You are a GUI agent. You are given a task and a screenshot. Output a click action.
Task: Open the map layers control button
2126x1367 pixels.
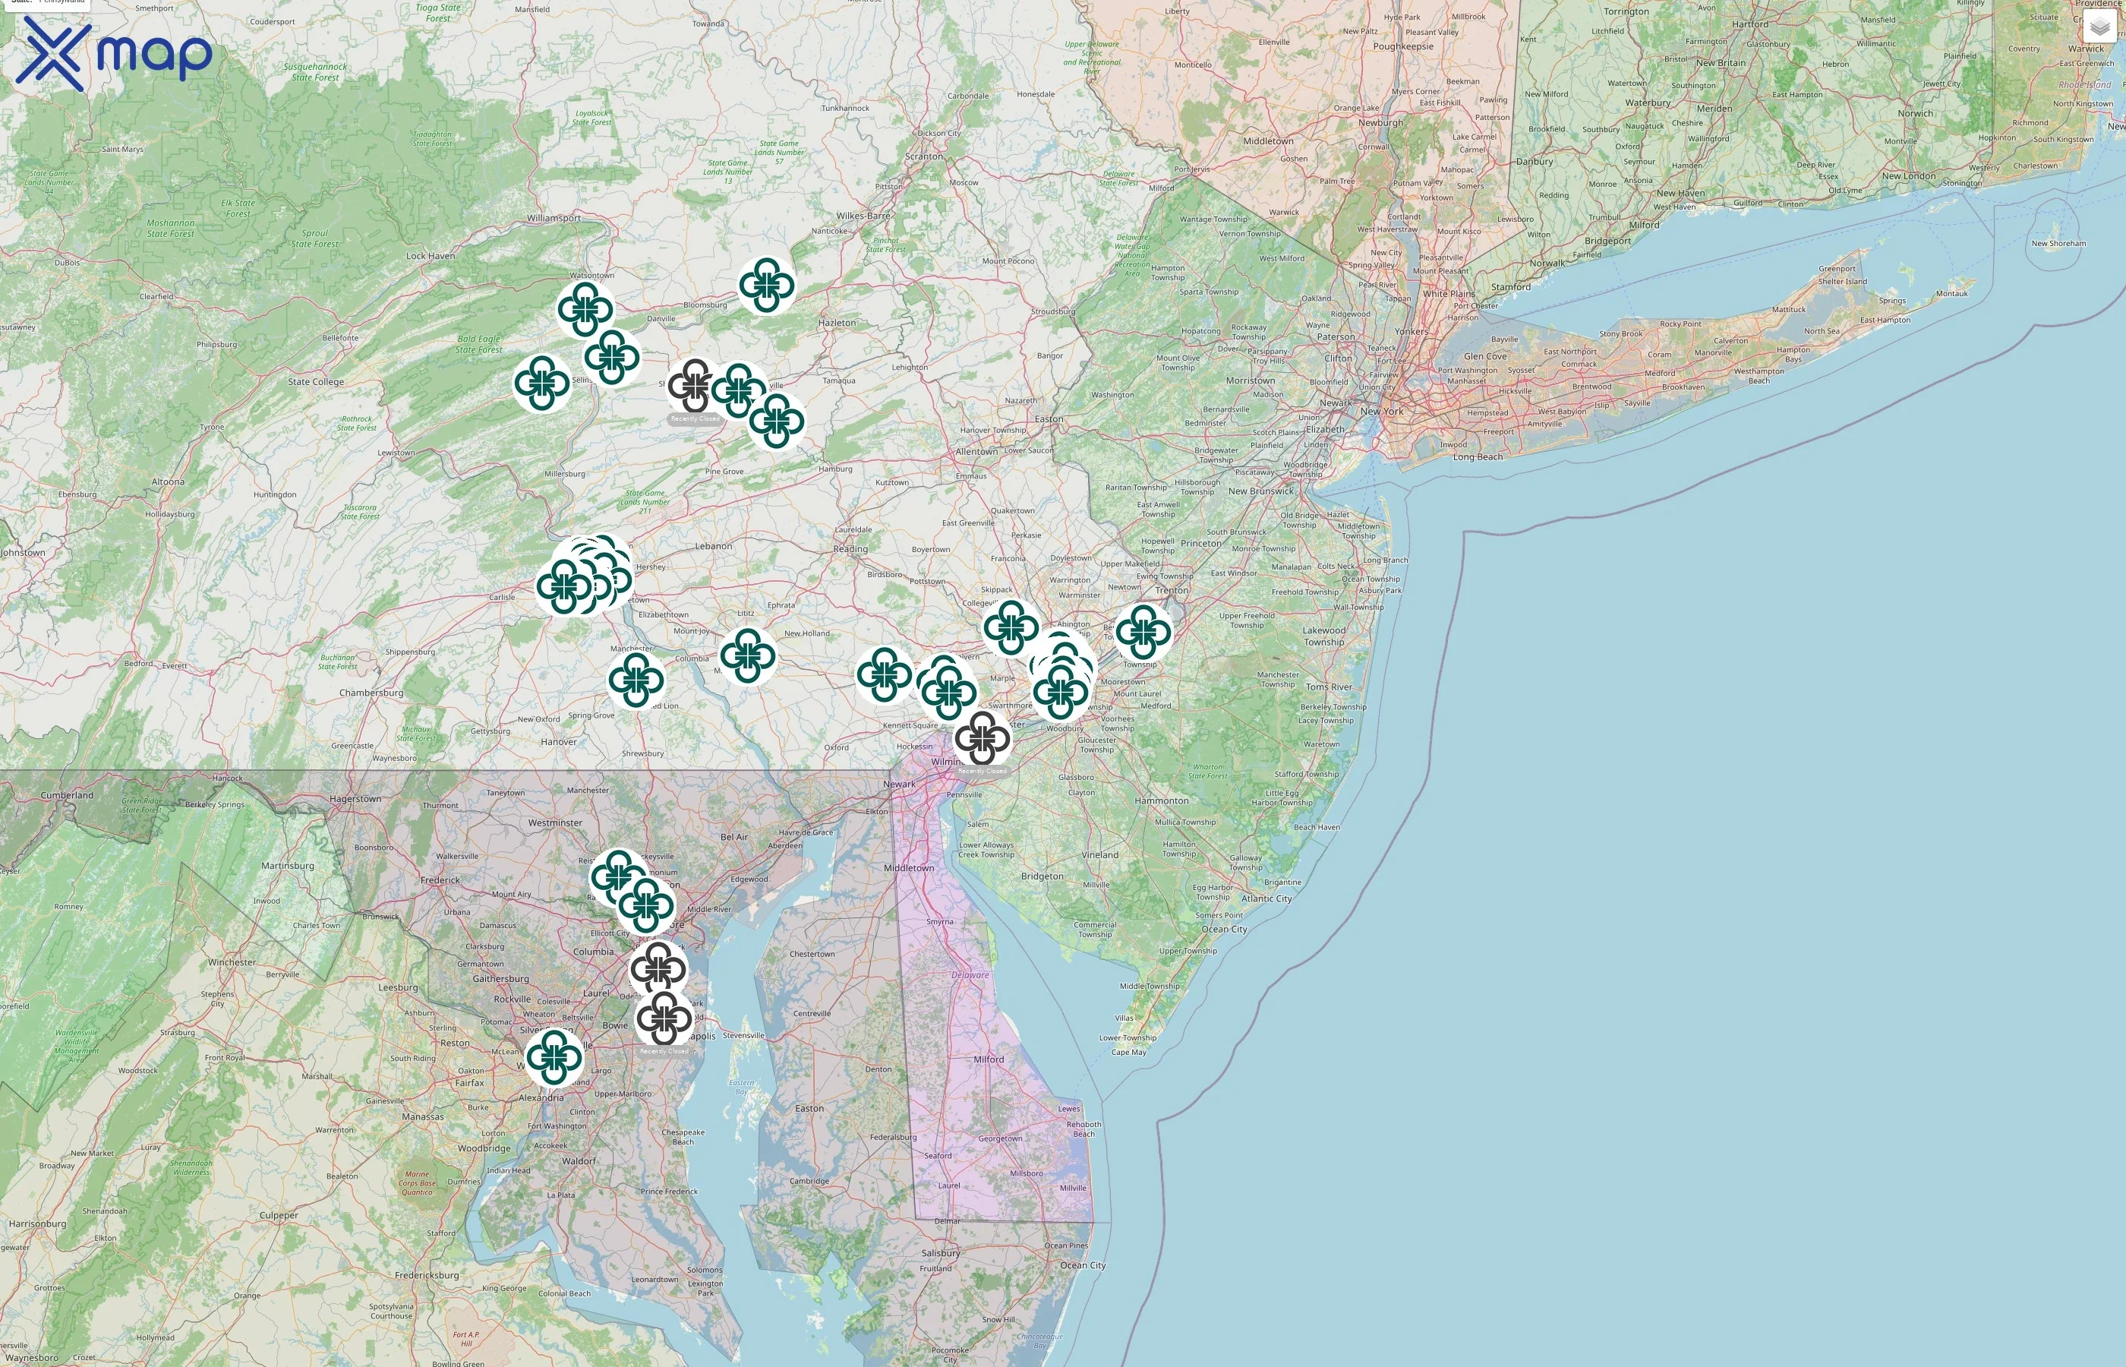coord(2099,27)
